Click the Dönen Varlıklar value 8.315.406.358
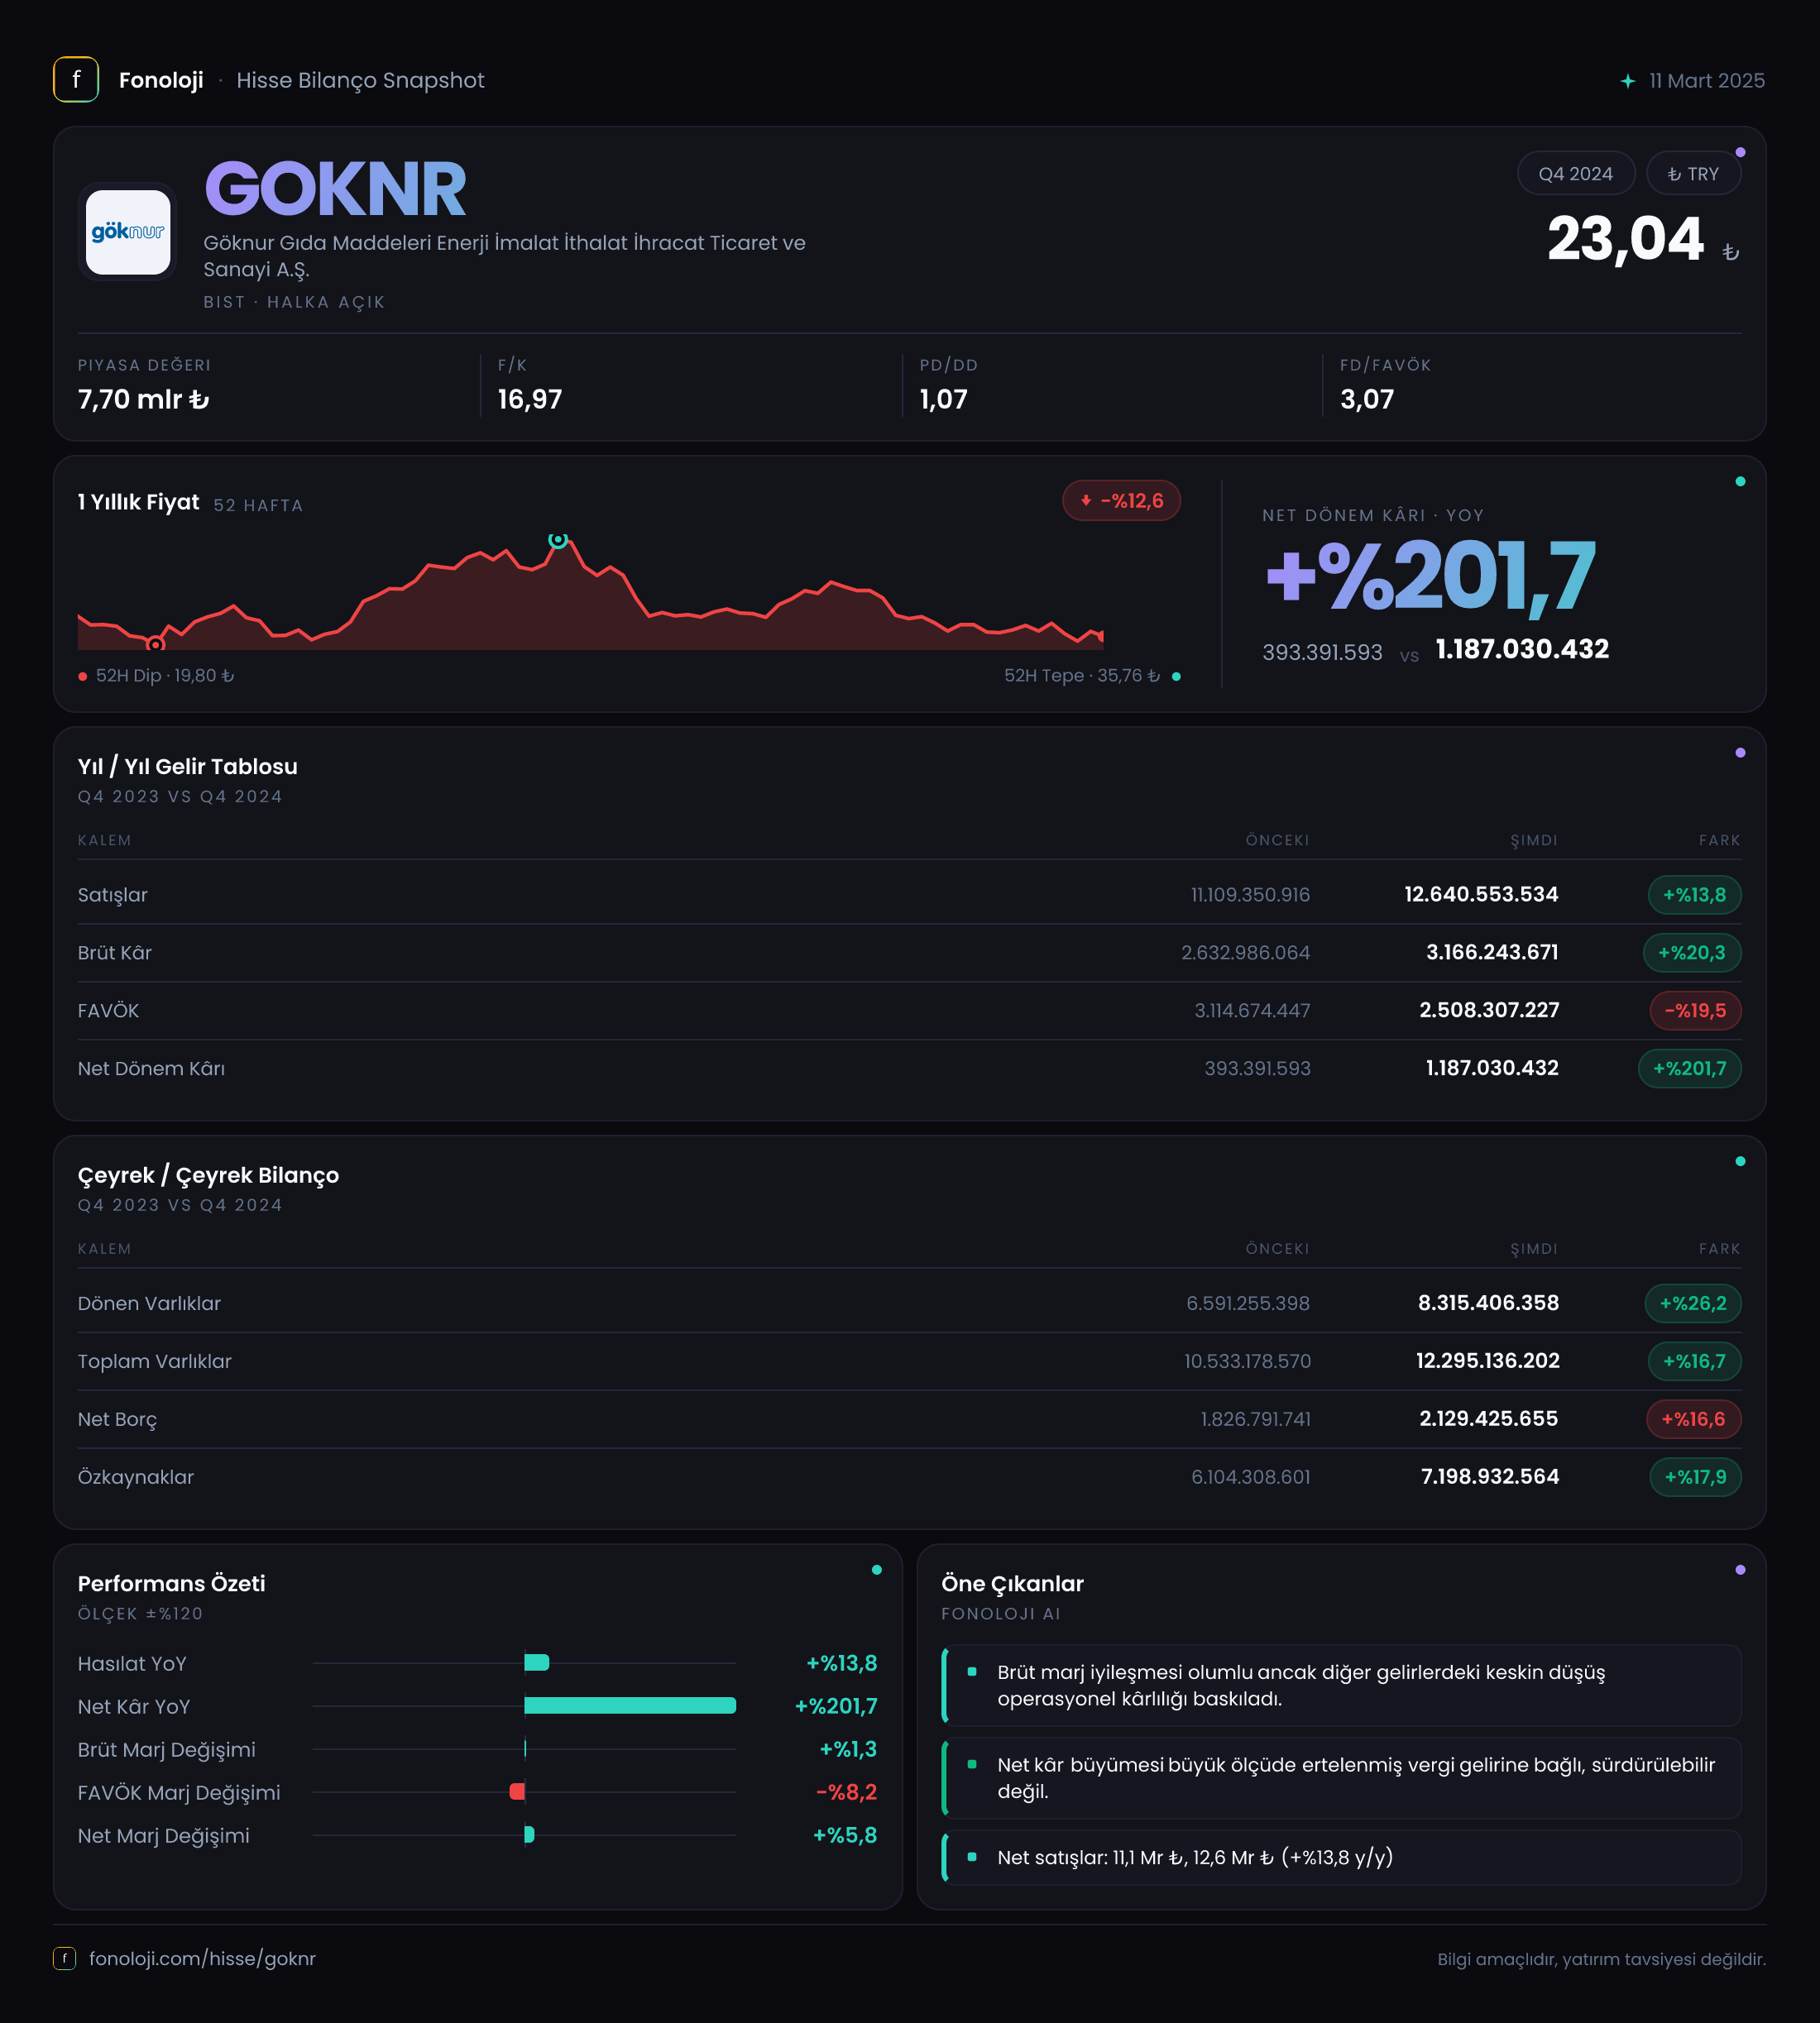This screenshot has height=2023, width=1820. click(x=1488, y=1303)
